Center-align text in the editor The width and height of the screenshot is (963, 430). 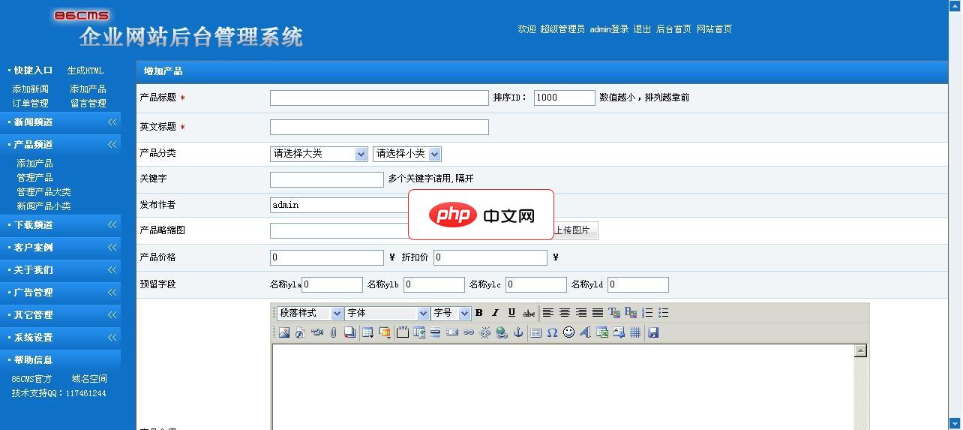tap(565, 313)
